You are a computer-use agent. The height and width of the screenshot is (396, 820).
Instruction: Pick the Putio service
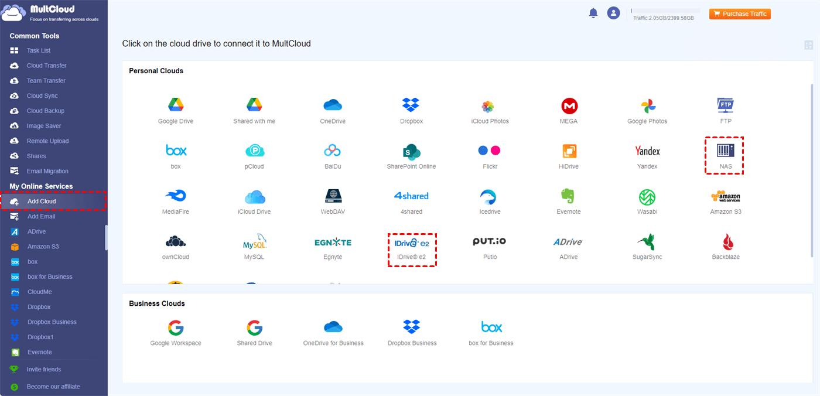coord(490,241)
